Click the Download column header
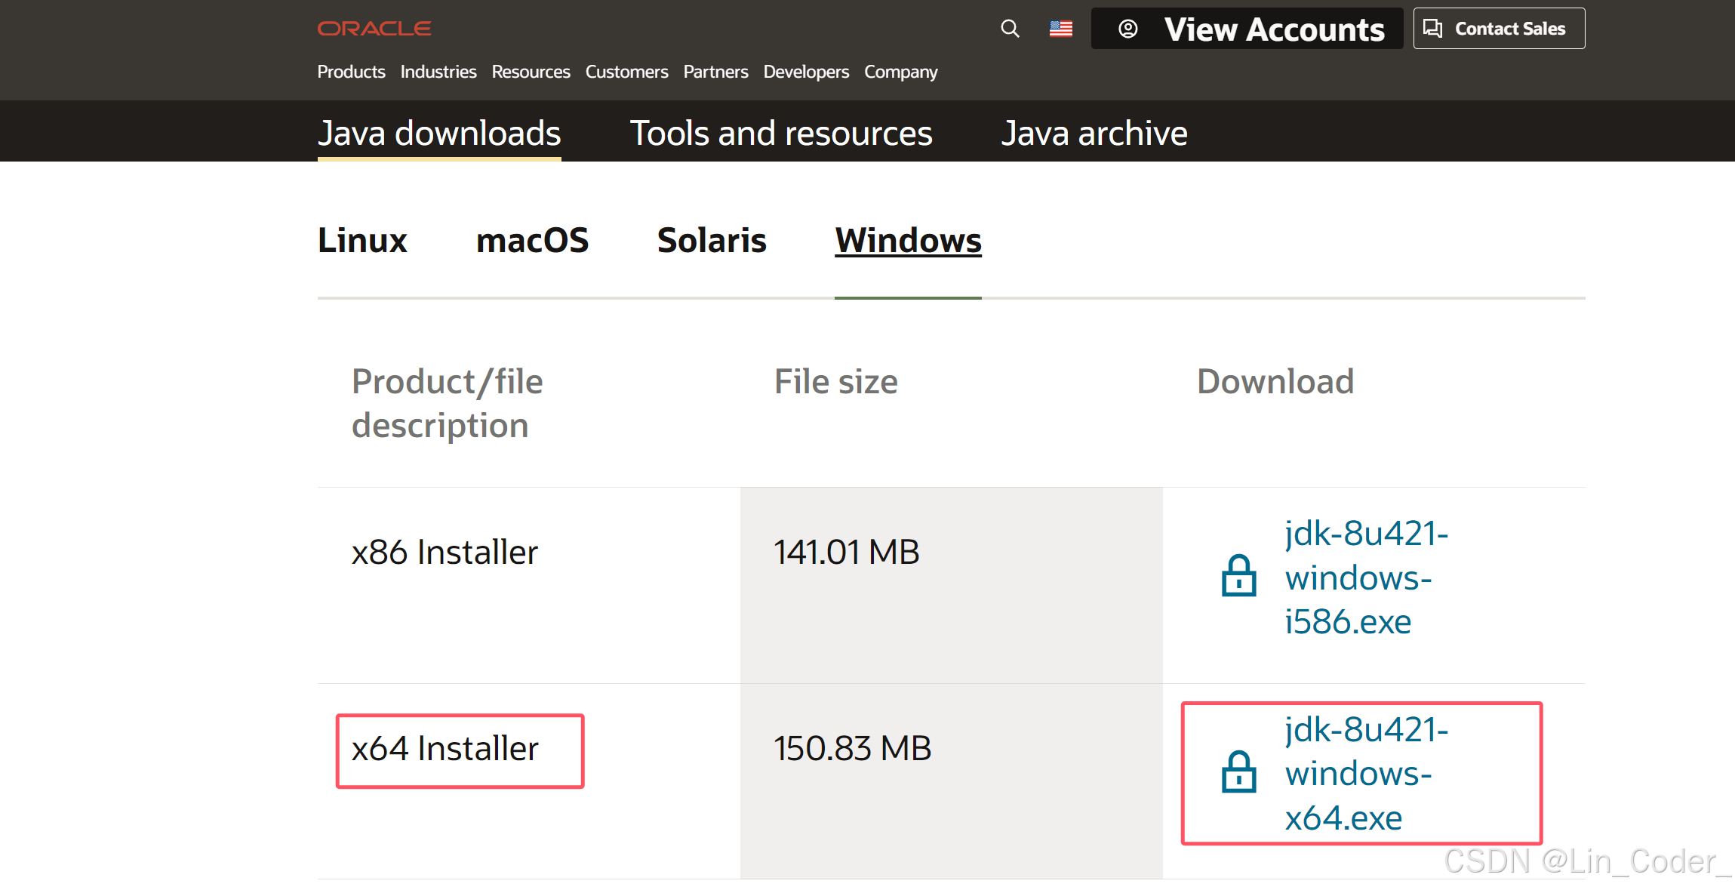Image resolution: width=1735 pixels, height=890 pixels. pos(1275,381)
